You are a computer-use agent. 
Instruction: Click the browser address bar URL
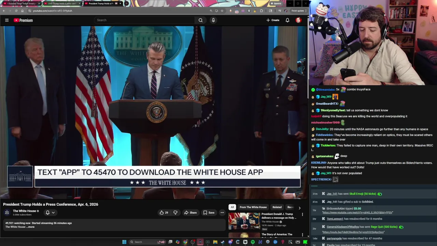53,11
